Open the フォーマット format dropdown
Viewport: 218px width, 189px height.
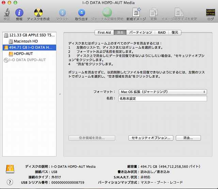click(163, 92)
